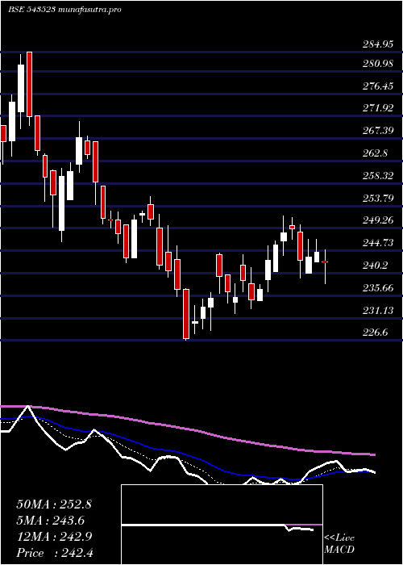Click the 284.95 price axis label
The width and height of the screenshot is (403, 565).
click(377, 45)
